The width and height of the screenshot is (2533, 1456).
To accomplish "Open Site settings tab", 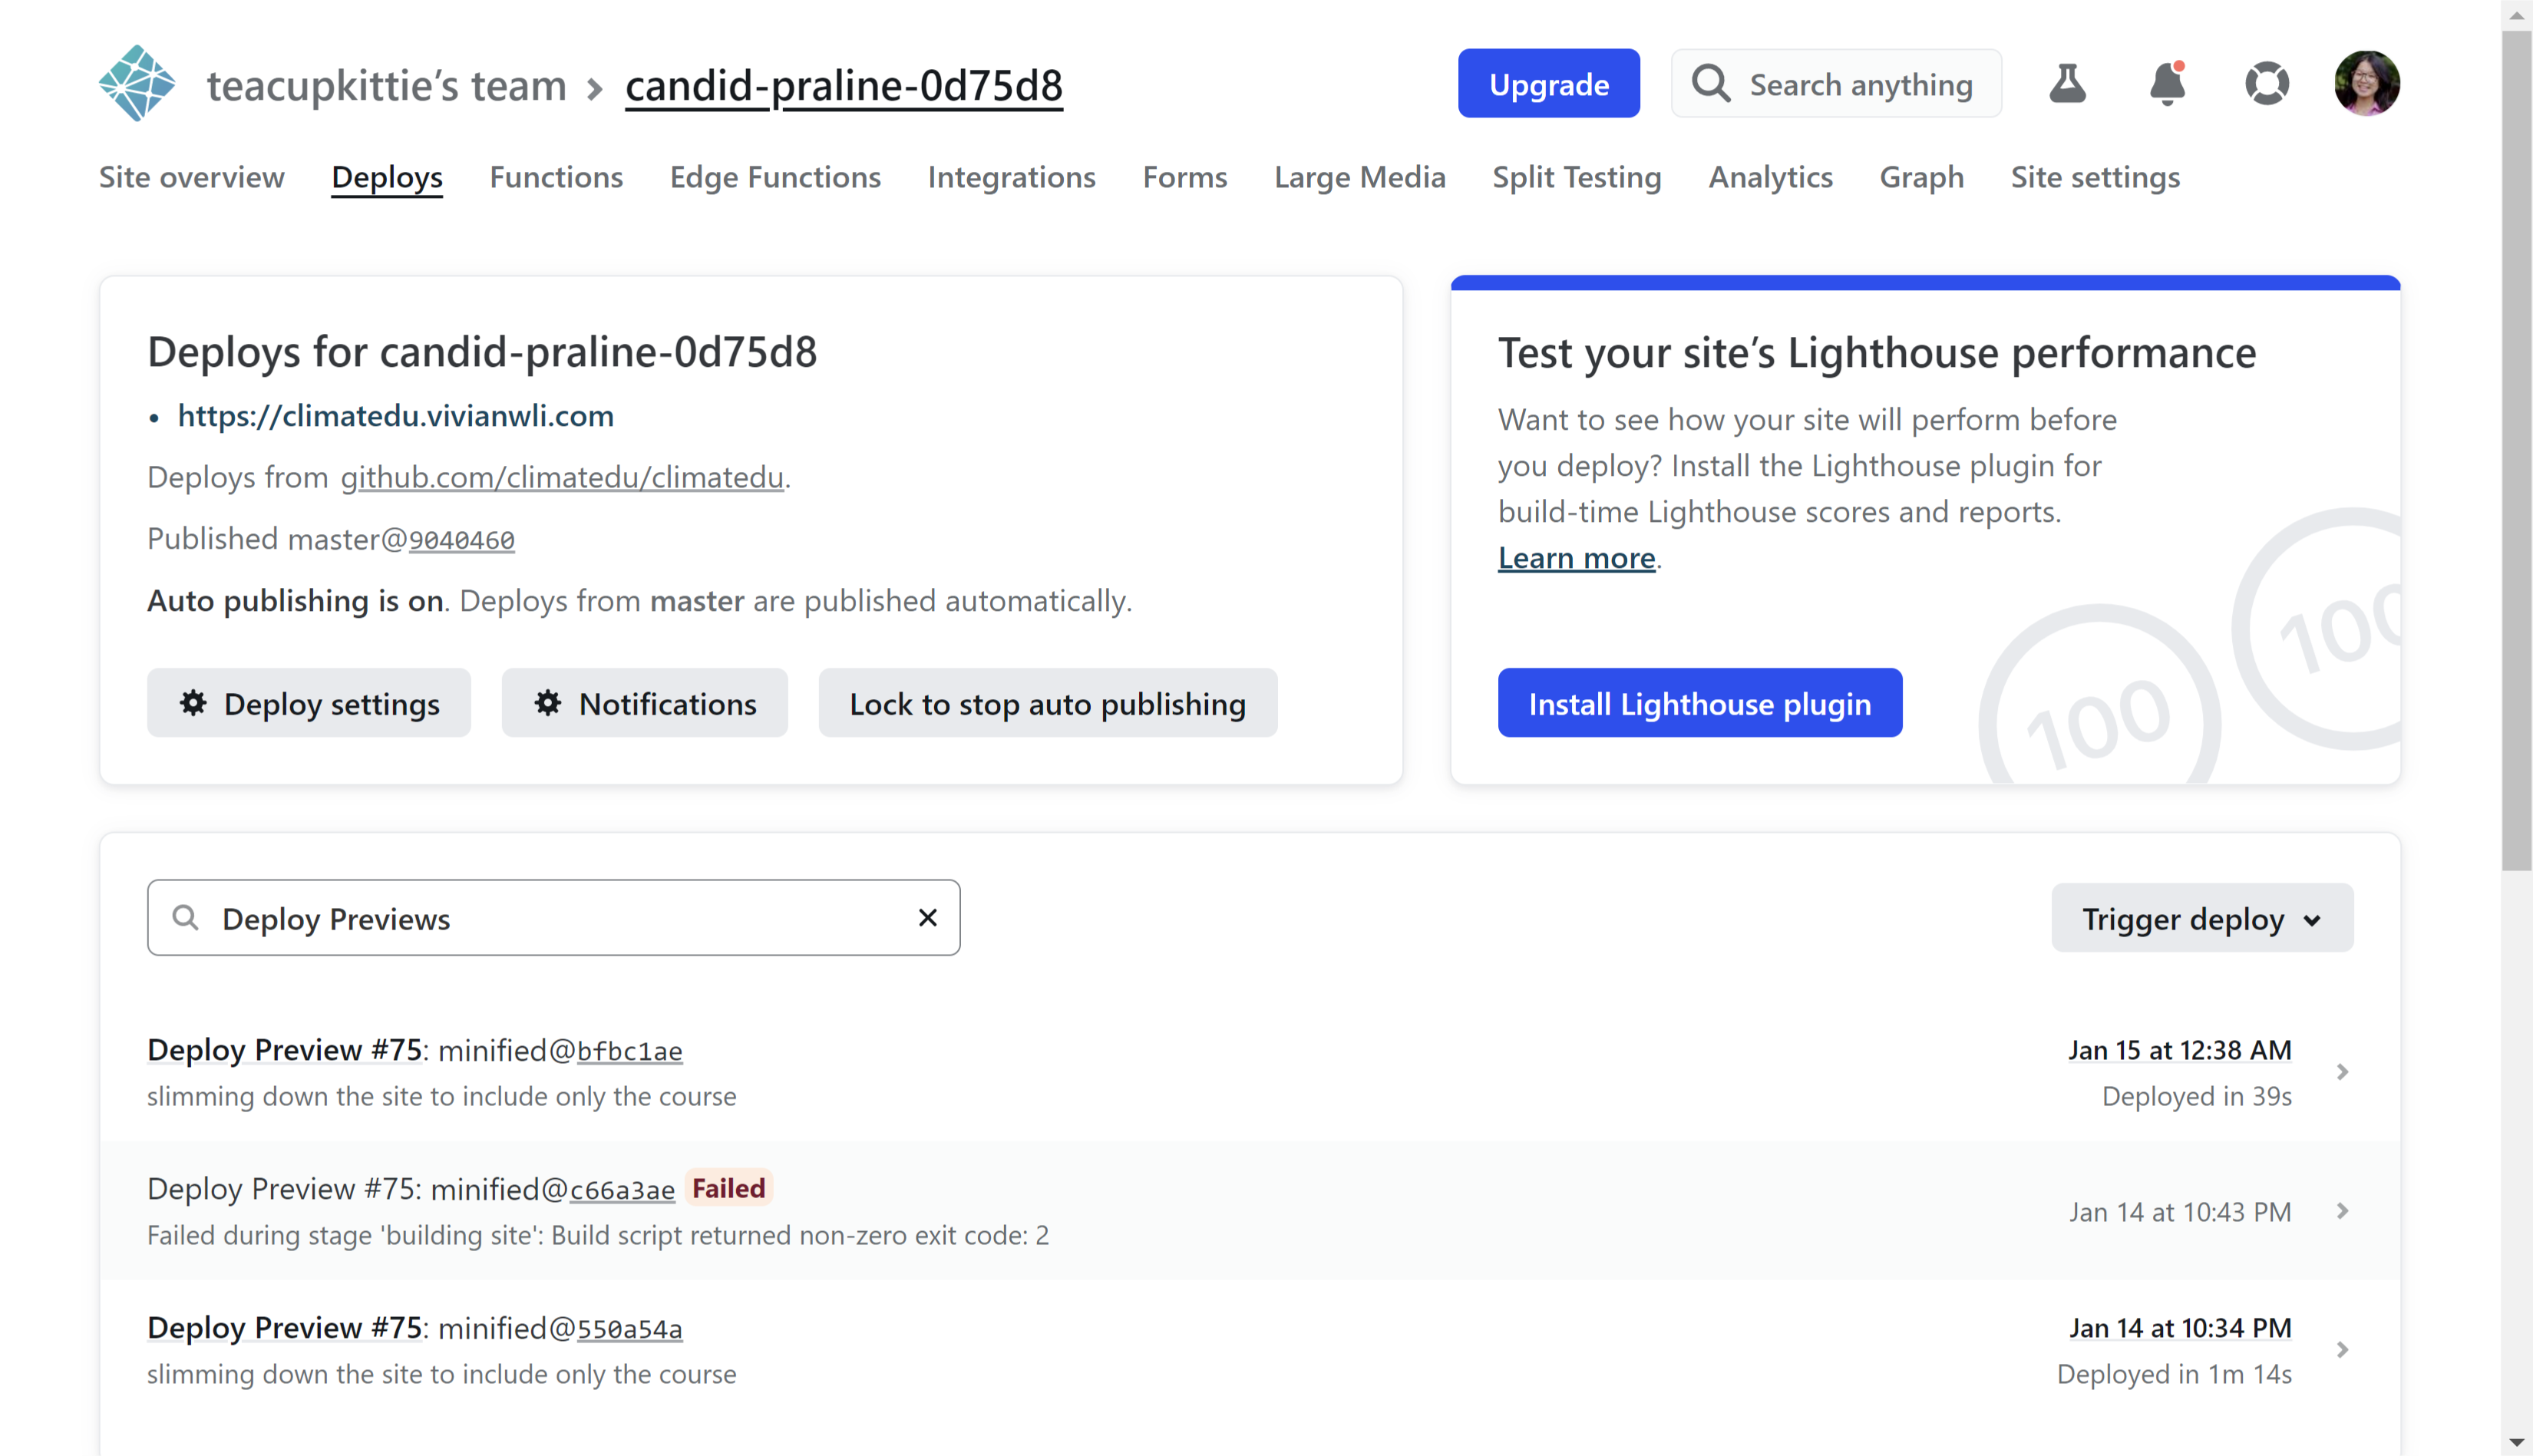I will click(2096, 177).
